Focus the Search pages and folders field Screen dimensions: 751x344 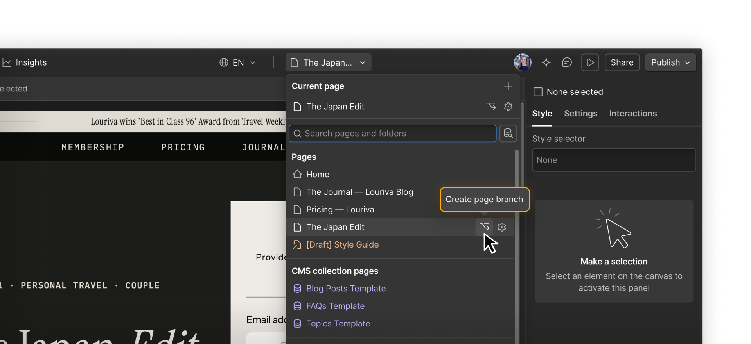pyautogui.click(x=392, y=134)
